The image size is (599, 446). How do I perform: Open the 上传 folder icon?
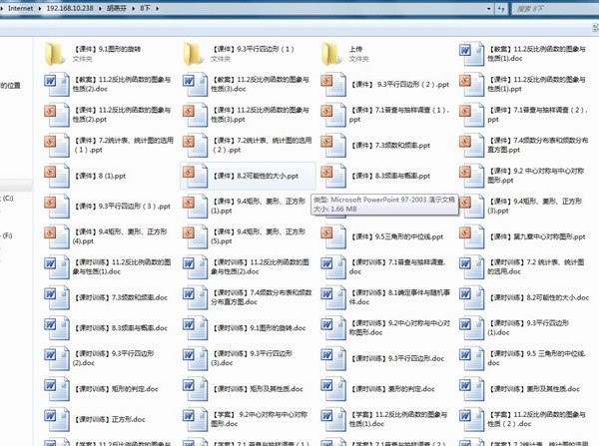pos(331,54)
